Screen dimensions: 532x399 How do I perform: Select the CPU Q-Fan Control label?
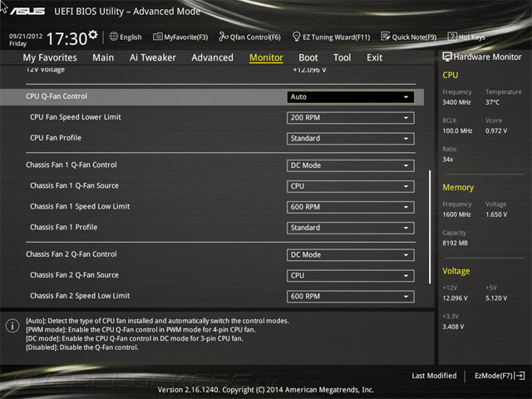57,96
